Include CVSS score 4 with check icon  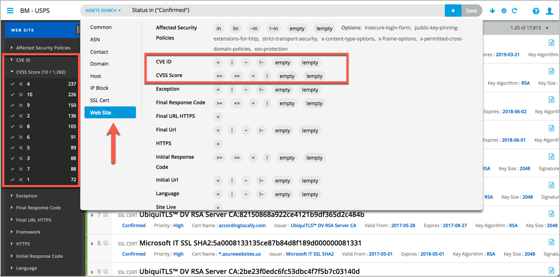(13, 84)
